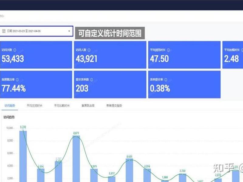The width and height of the screenshot is (243, 182).
Task: Click the chart bar labeled 2,817
Action: [111, 179]
